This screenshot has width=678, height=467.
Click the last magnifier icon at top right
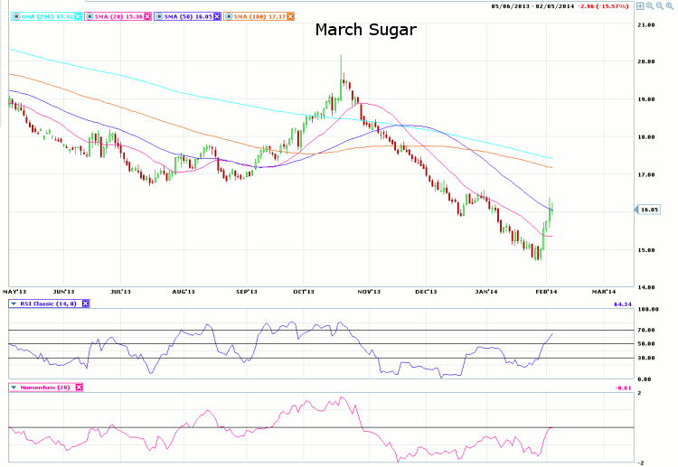[x=668, y=6]
